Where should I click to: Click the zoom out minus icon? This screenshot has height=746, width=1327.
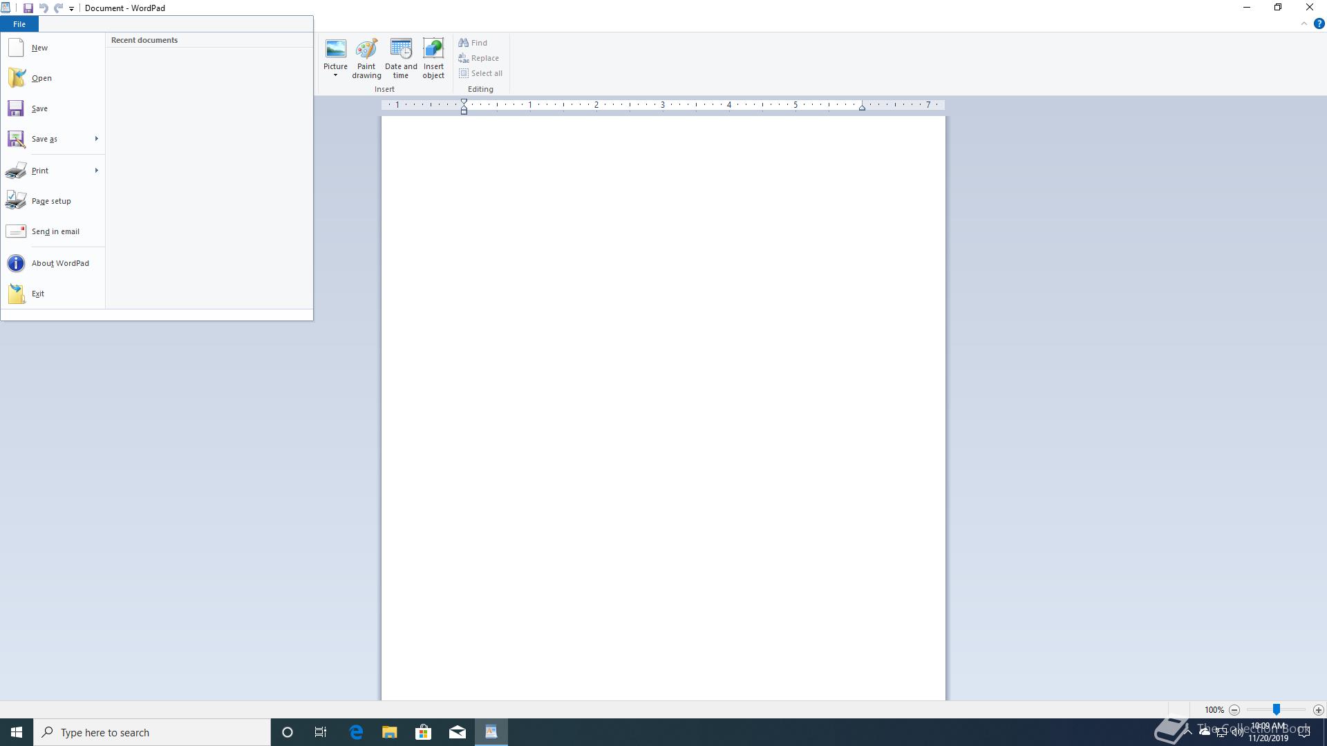[1234, 710]
